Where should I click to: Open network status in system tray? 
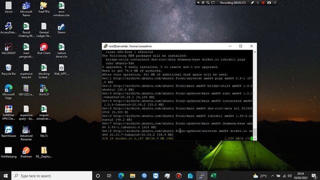point(284,175)
